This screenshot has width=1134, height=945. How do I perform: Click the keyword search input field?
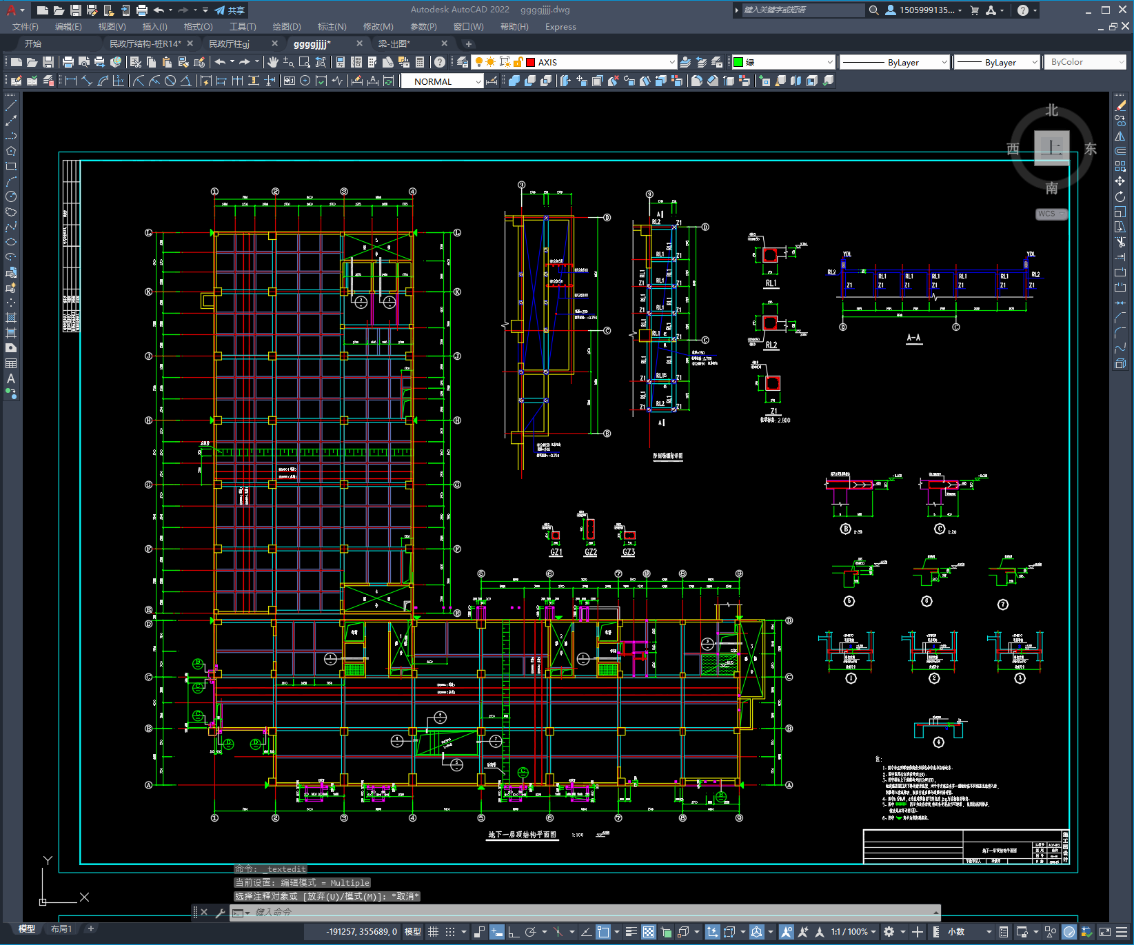(803, 10)
